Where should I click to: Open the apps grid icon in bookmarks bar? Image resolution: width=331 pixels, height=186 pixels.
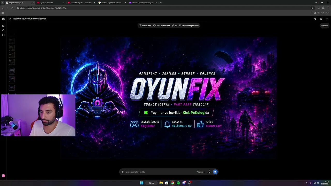click(3, 13)
